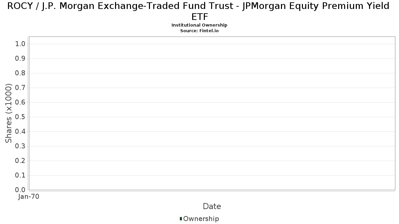The image size is (399, 224).
Task: Click the empty chart plot area center
Action: [212, 113]
